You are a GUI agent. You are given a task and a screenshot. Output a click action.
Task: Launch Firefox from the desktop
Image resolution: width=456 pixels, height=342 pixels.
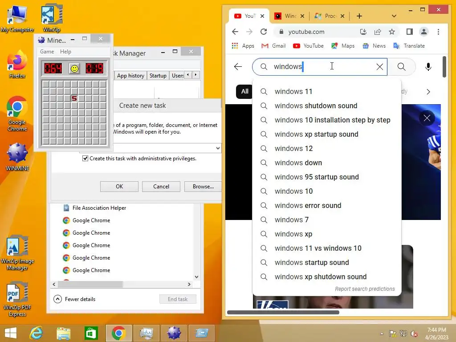tap(17, 64)
